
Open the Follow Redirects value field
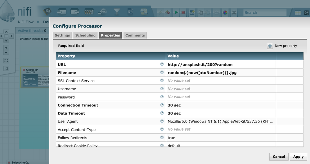coord(221,138)
